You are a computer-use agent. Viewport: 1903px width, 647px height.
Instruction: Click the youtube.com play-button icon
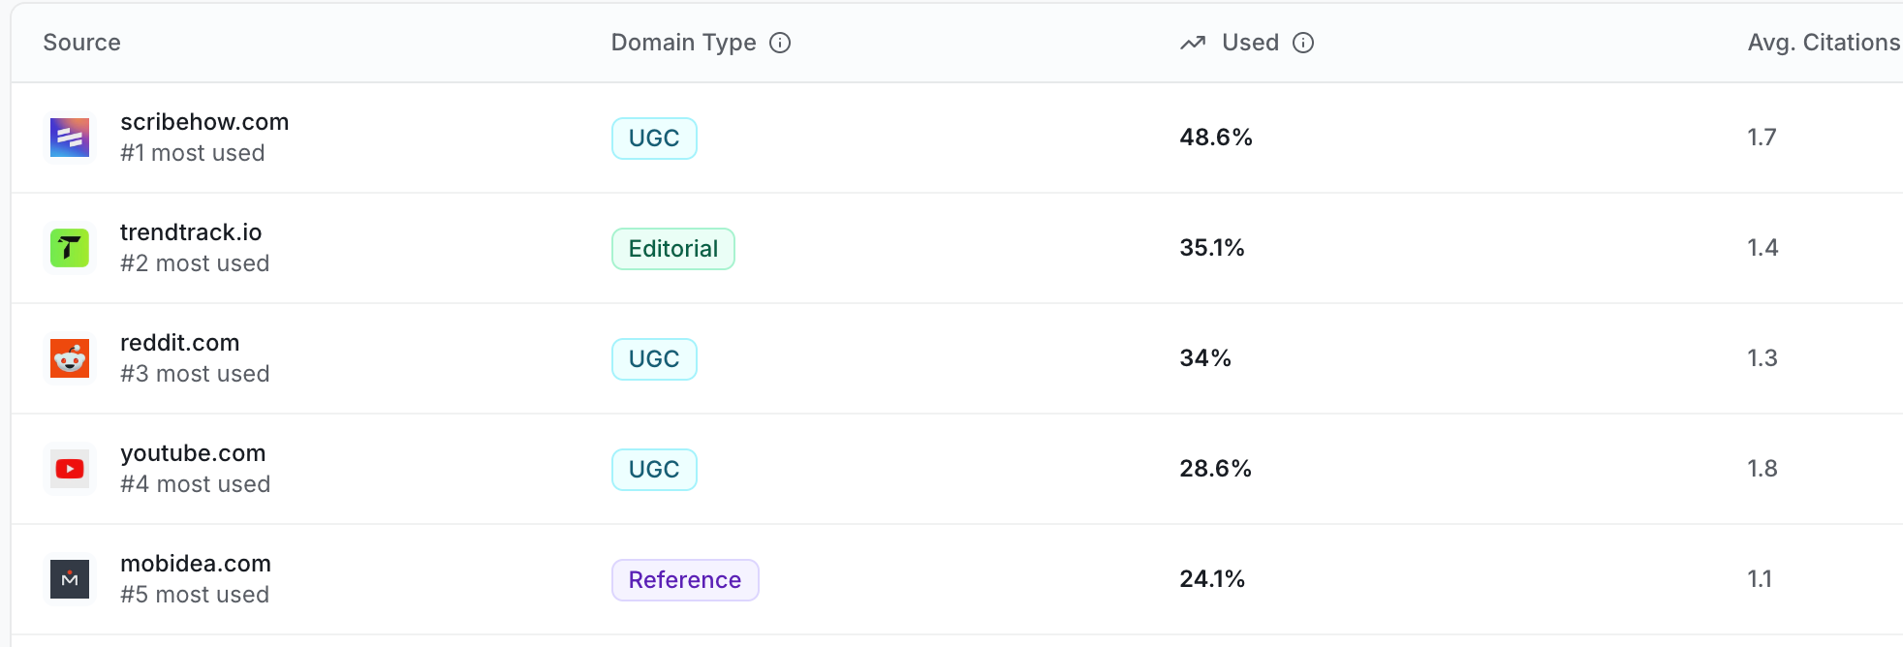pos(70,469)
